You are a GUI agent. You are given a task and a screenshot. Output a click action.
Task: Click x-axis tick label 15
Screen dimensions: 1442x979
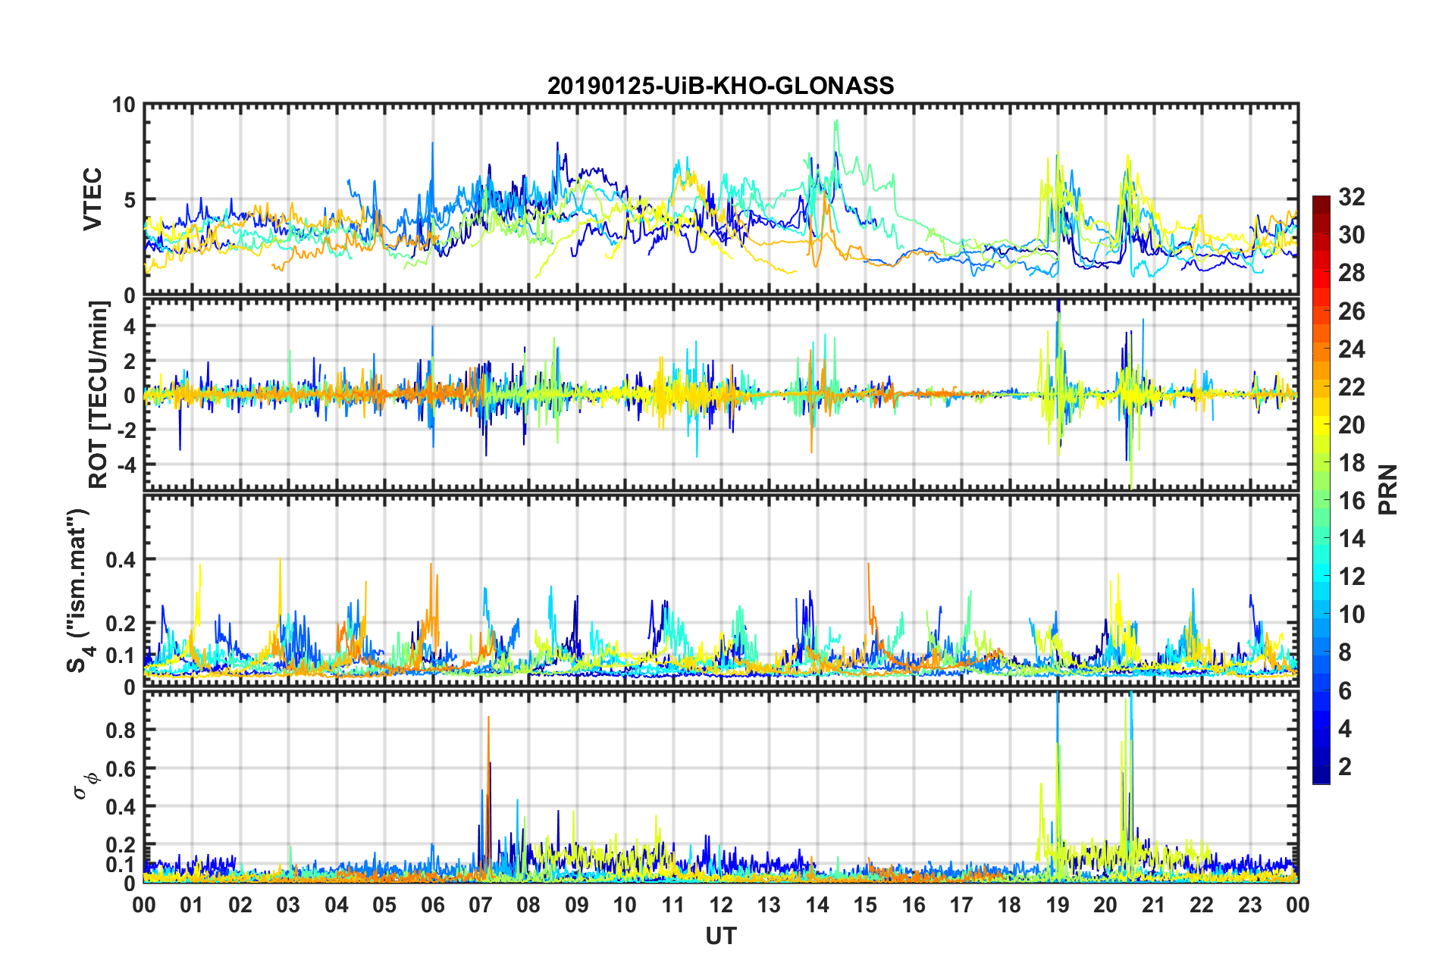tap(865, 905)
